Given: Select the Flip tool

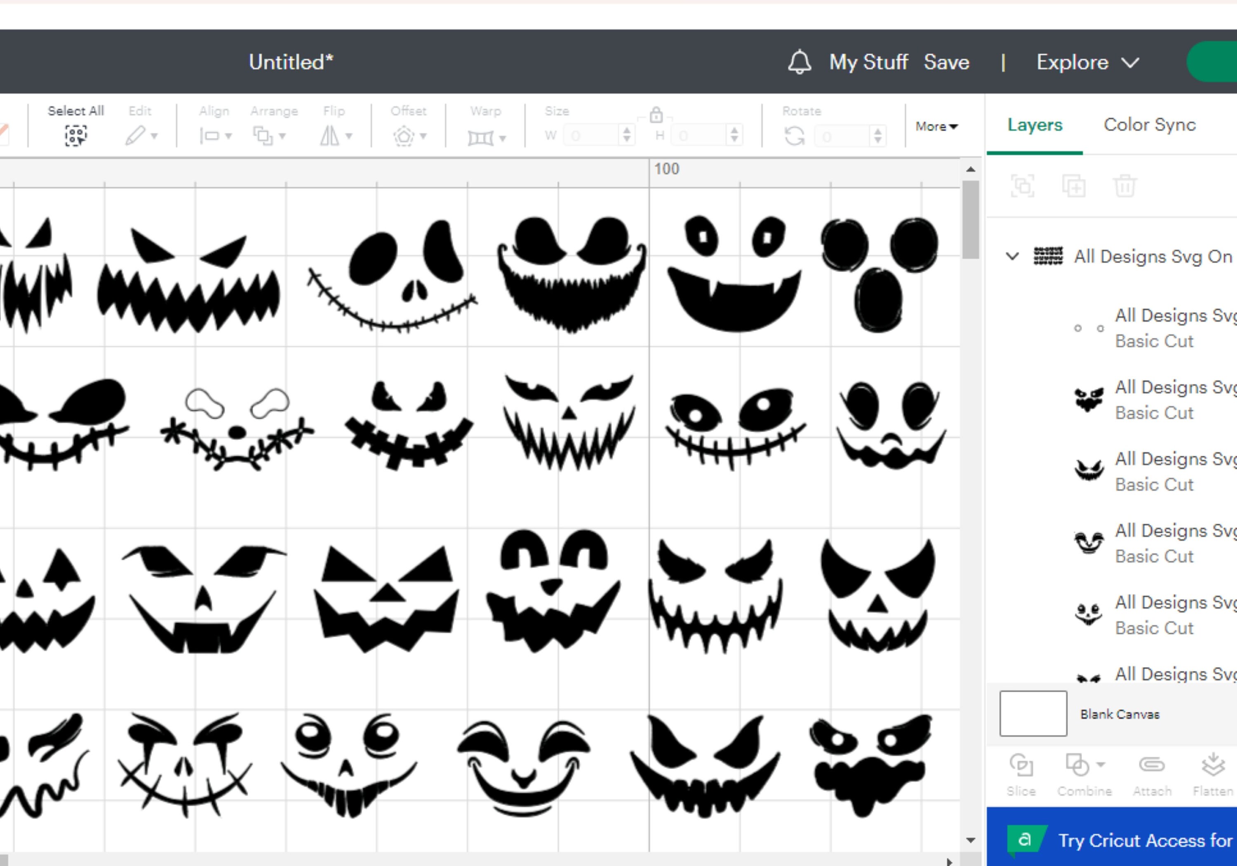Looking at the screenshot, I should 332,135.
